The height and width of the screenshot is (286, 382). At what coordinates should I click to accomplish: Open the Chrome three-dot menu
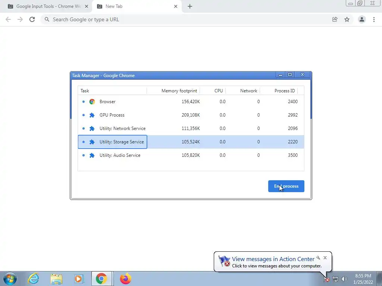(374, 19)
